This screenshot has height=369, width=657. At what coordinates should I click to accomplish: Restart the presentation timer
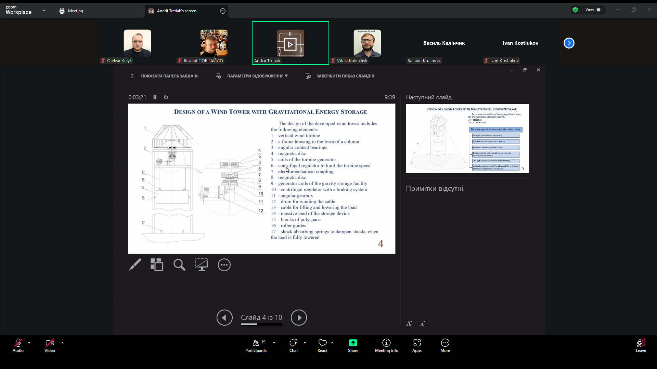[166, 97]
